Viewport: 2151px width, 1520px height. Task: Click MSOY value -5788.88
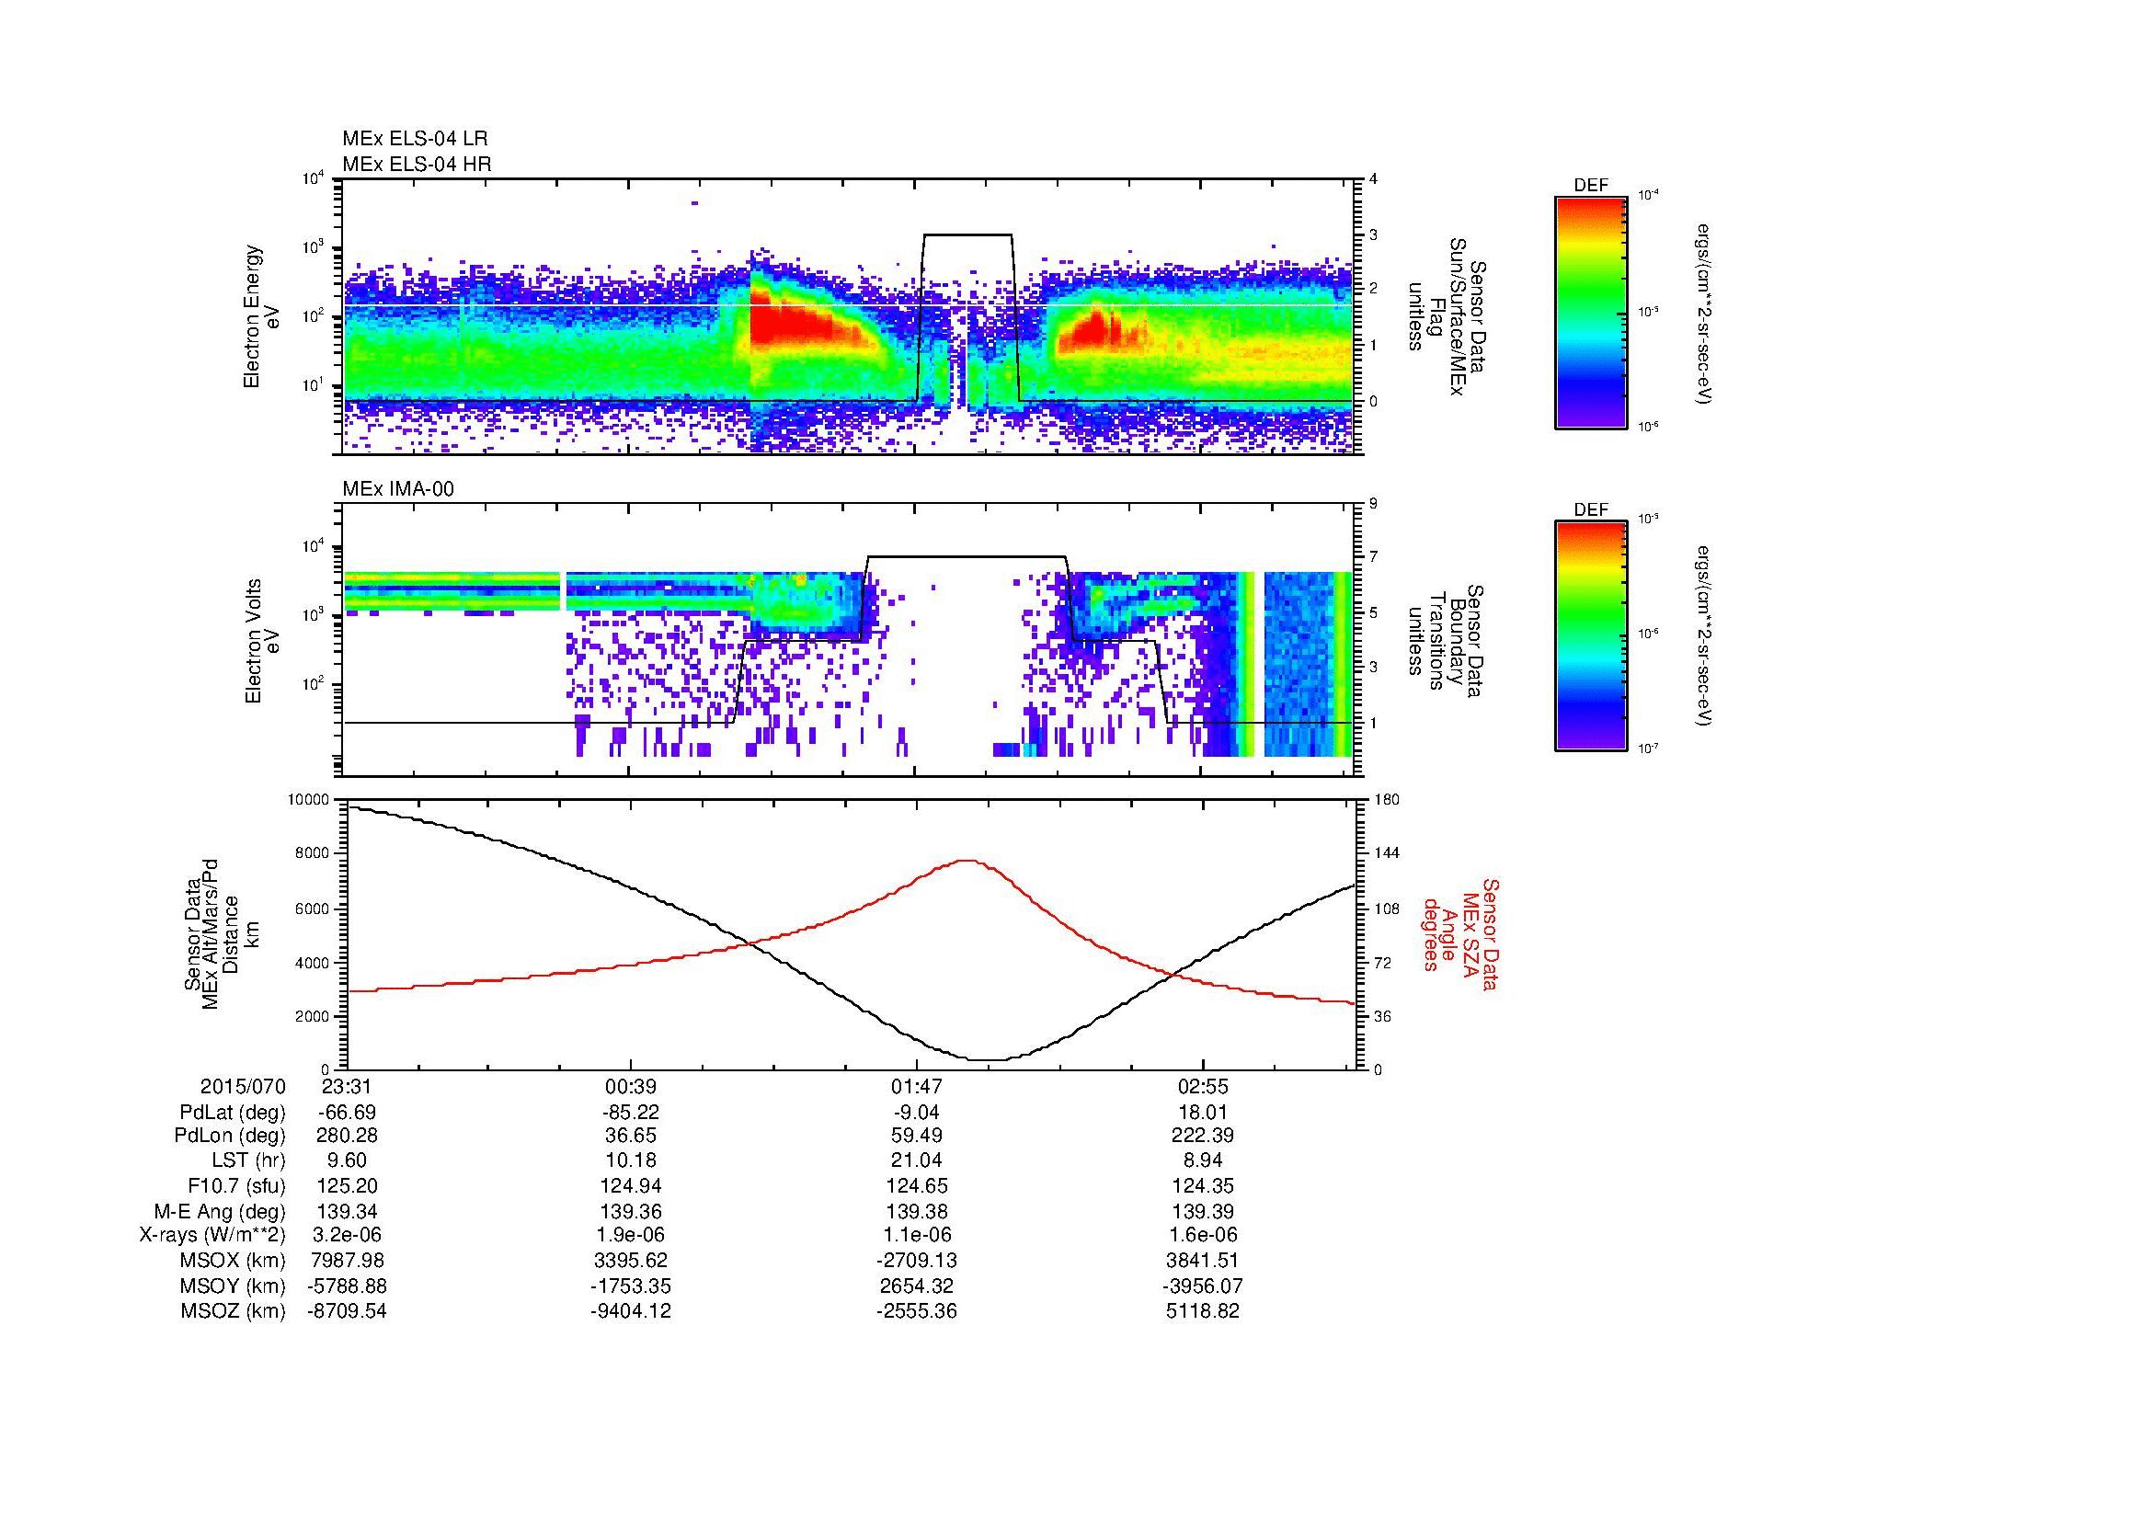347,1286
